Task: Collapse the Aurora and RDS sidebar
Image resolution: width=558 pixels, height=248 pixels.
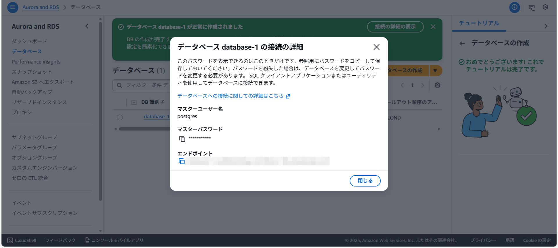Action: coord(87,26)
